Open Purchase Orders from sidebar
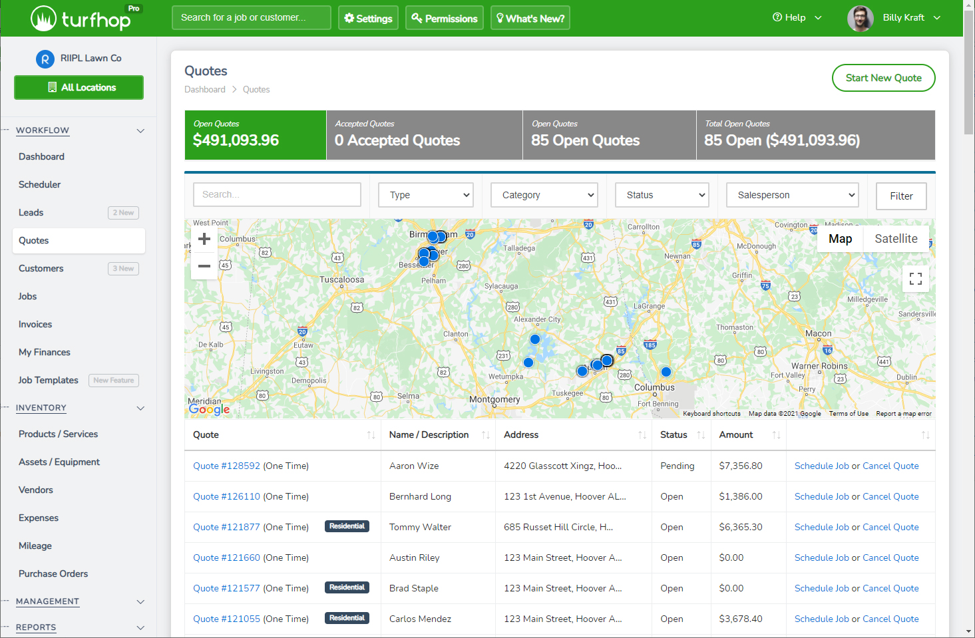Viewport: 975px width, 638px height. click(53, 574)
